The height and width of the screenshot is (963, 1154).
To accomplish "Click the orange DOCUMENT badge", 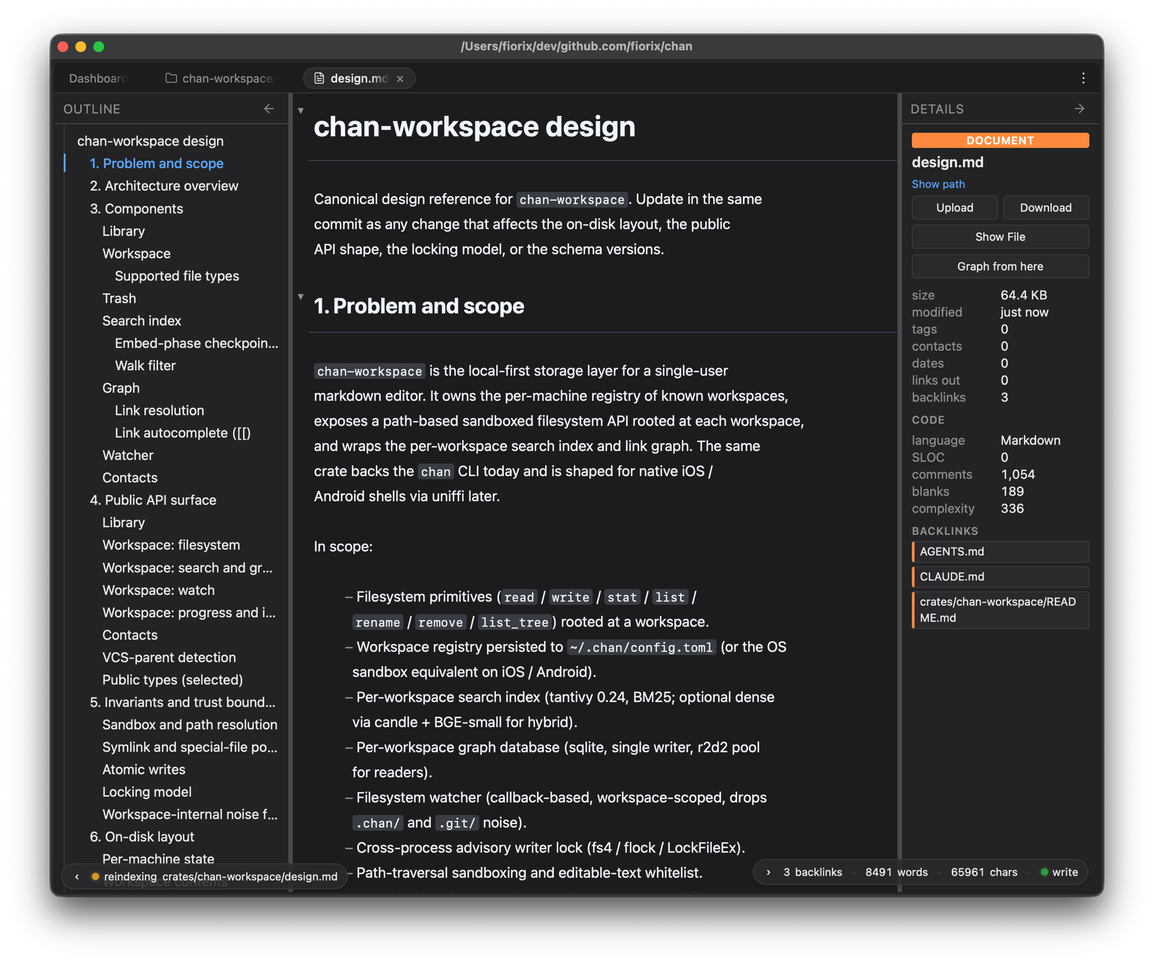I will [x=1000, y=140].
